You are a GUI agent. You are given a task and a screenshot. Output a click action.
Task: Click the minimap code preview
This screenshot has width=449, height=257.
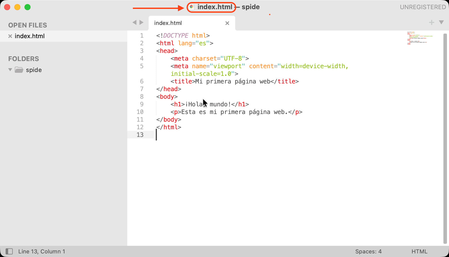pos(420,38)
